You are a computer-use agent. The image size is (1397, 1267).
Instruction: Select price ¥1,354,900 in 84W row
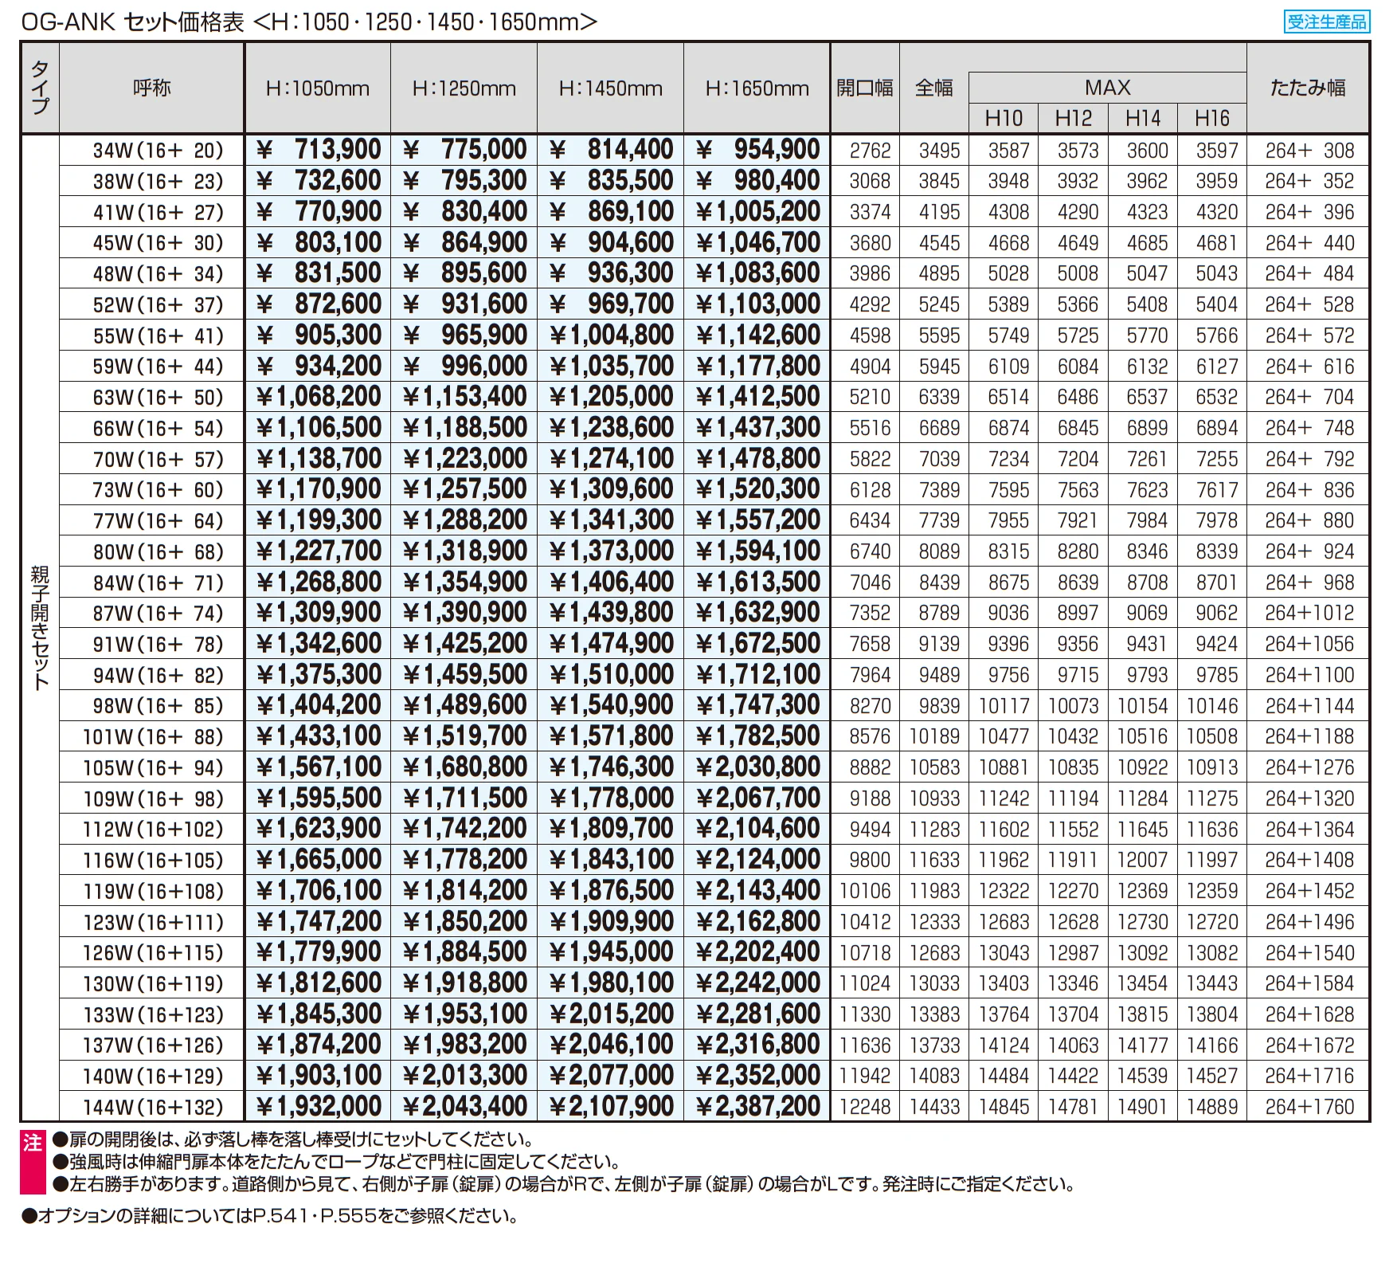464,583
